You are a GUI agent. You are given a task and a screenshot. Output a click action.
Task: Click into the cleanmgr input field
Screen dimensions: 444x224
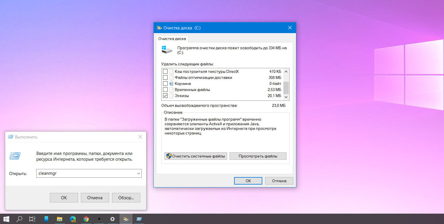[x=86, y=173]
